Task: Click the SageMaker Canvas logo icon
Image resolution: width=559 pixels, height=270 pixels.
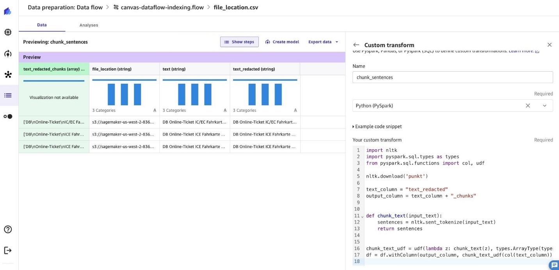Action: pos(8,11)
